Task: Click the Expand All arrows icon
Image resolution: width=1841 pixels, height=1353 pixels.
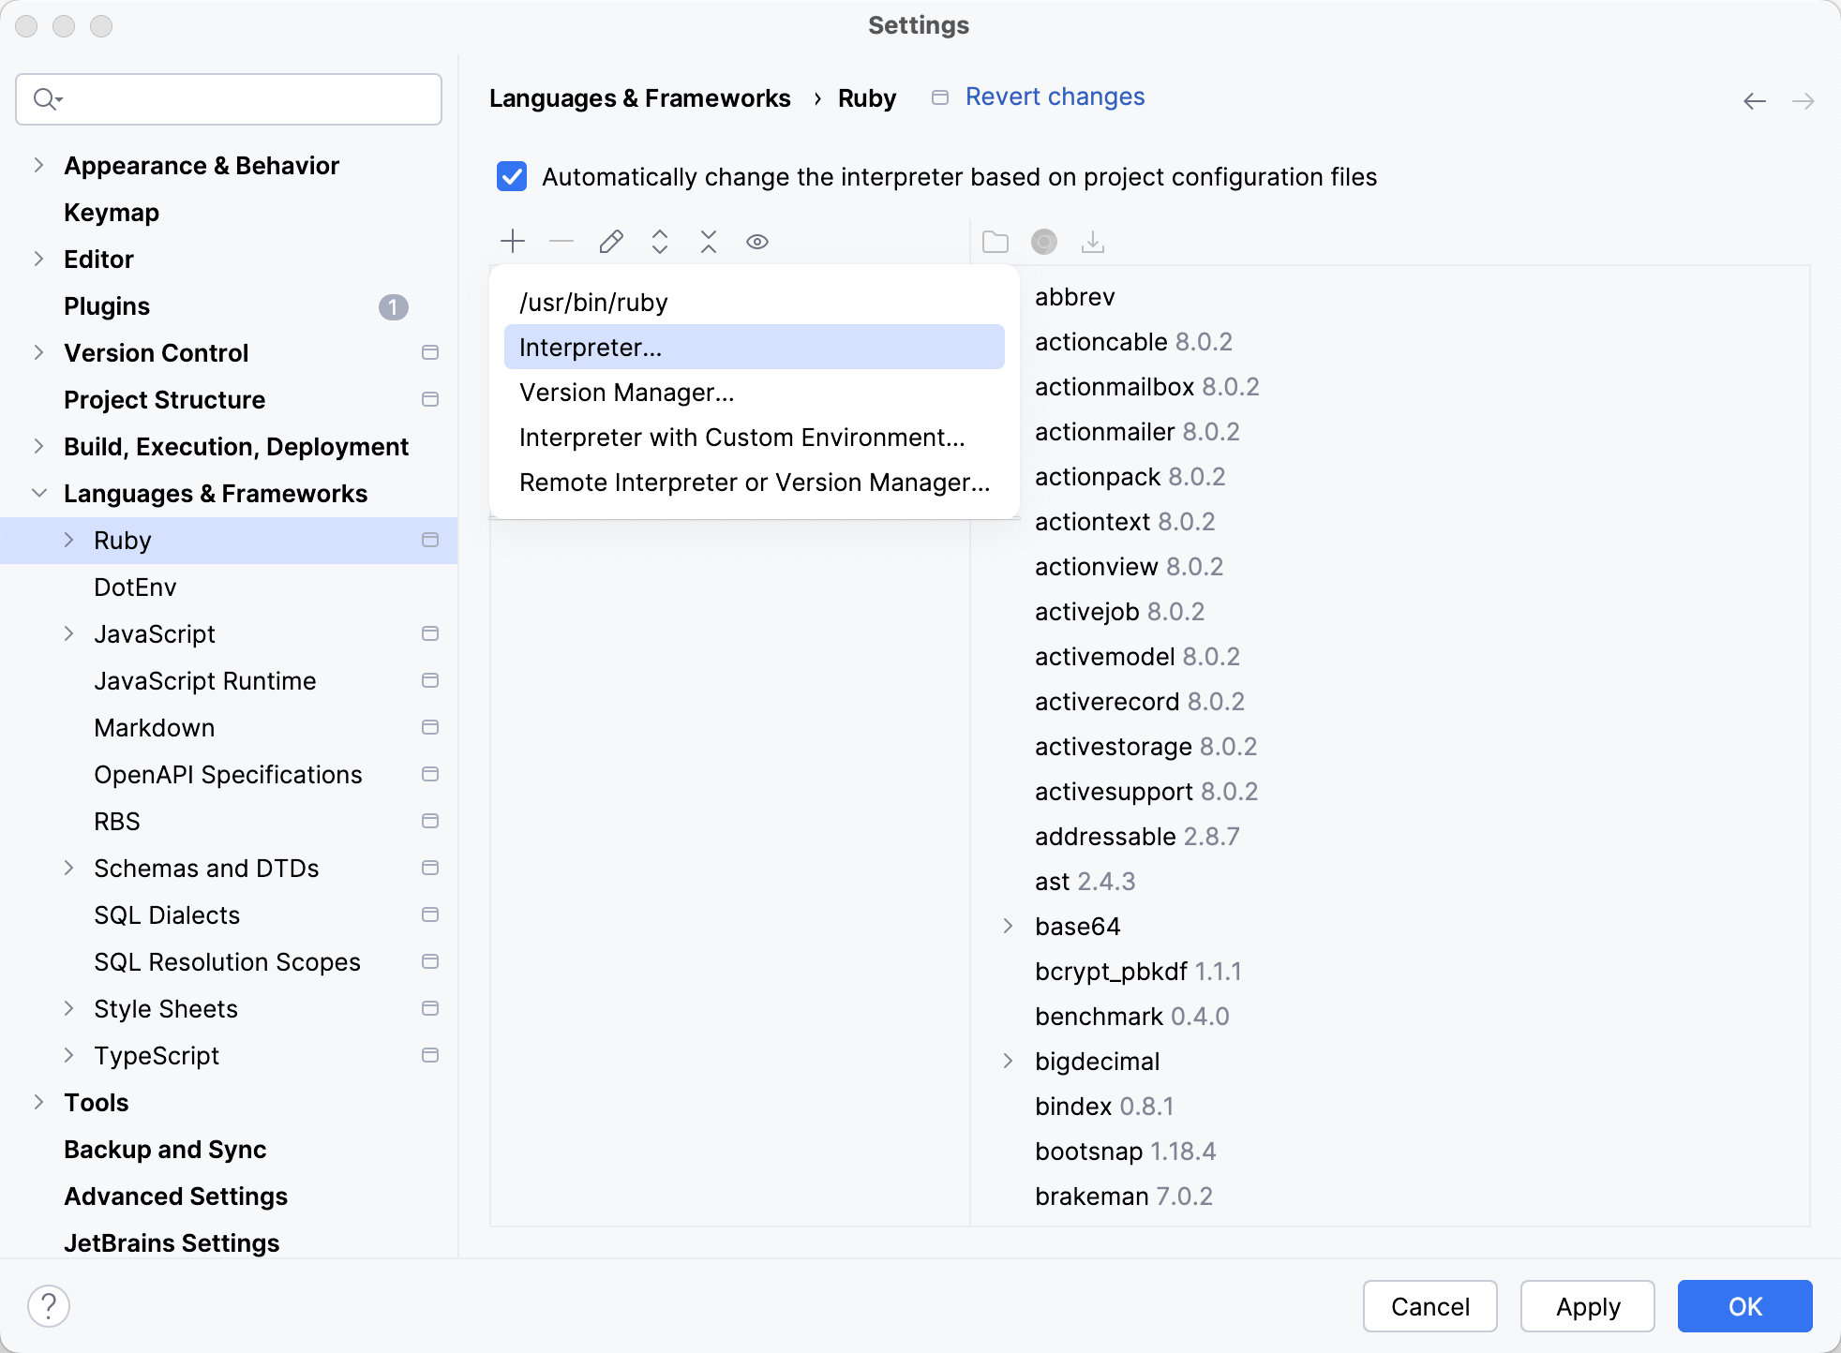Action: point(660,242)
